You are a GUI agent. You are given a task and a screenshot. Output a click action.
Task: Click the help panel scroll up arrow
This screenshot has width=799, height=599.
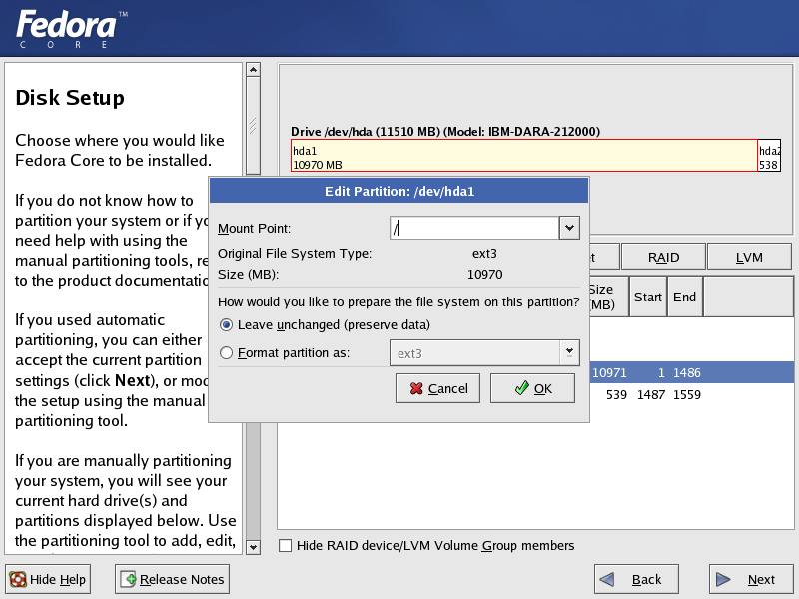(254, 69)
